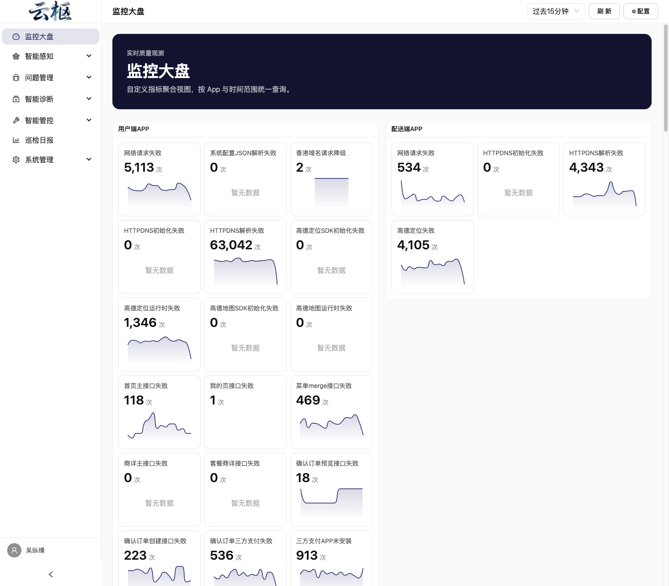Open 用户端APP HTTPDNS解析失败 63,042 card
This screenshot has width=669, height=586.
pyautogui.click(x=245, y=257)
